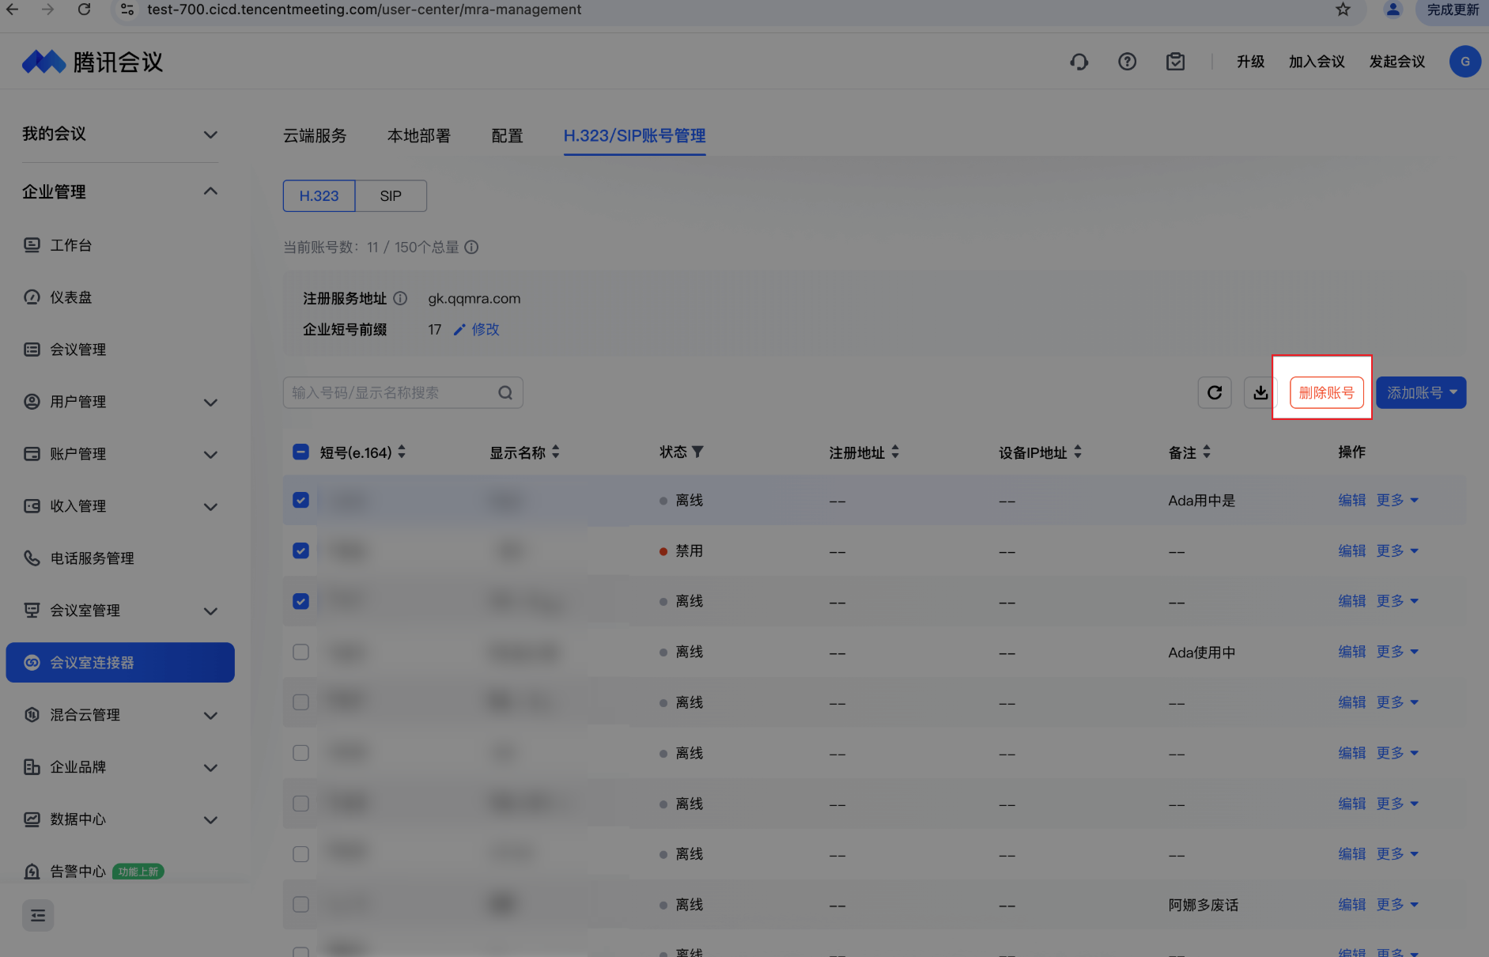This screenshot has width=1489, height=957.
Task: Toggle the select-all header checkbox
Action: click(x=300, y=452)
